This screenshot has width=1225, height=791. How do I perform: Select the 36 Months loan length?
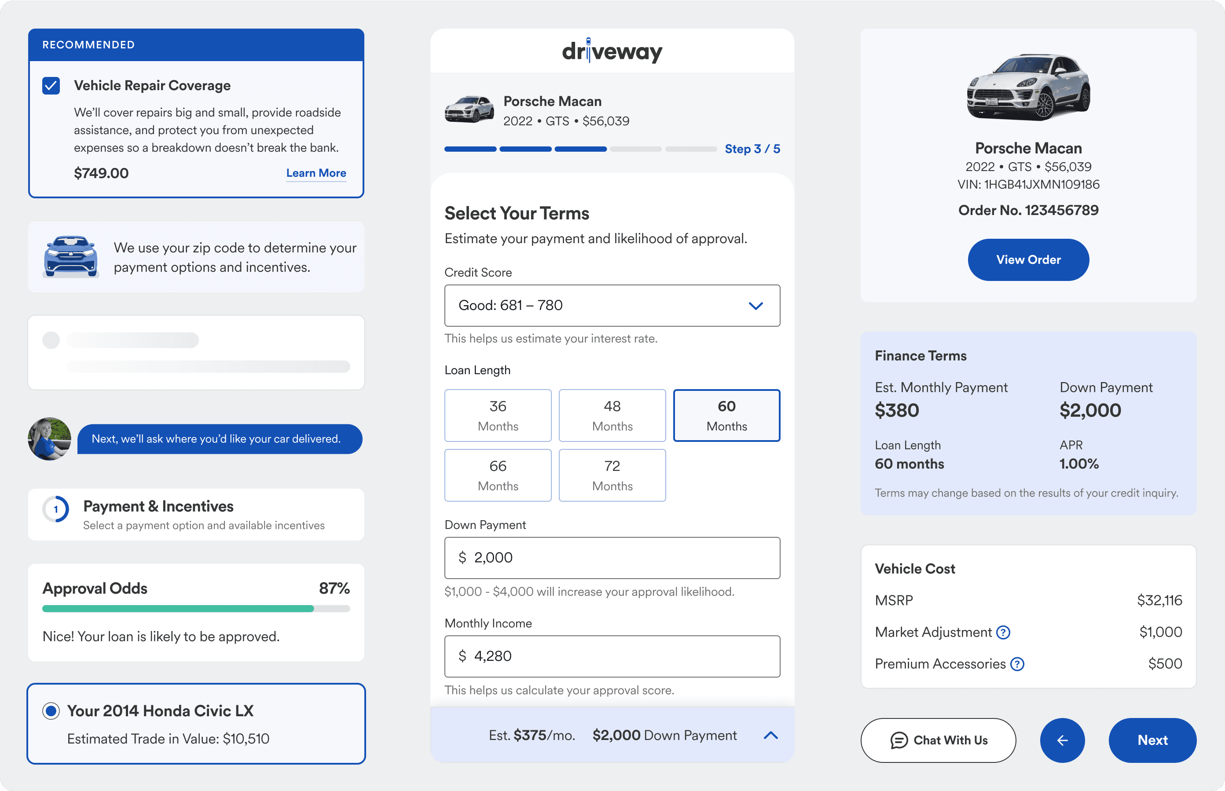click(498, 416)
